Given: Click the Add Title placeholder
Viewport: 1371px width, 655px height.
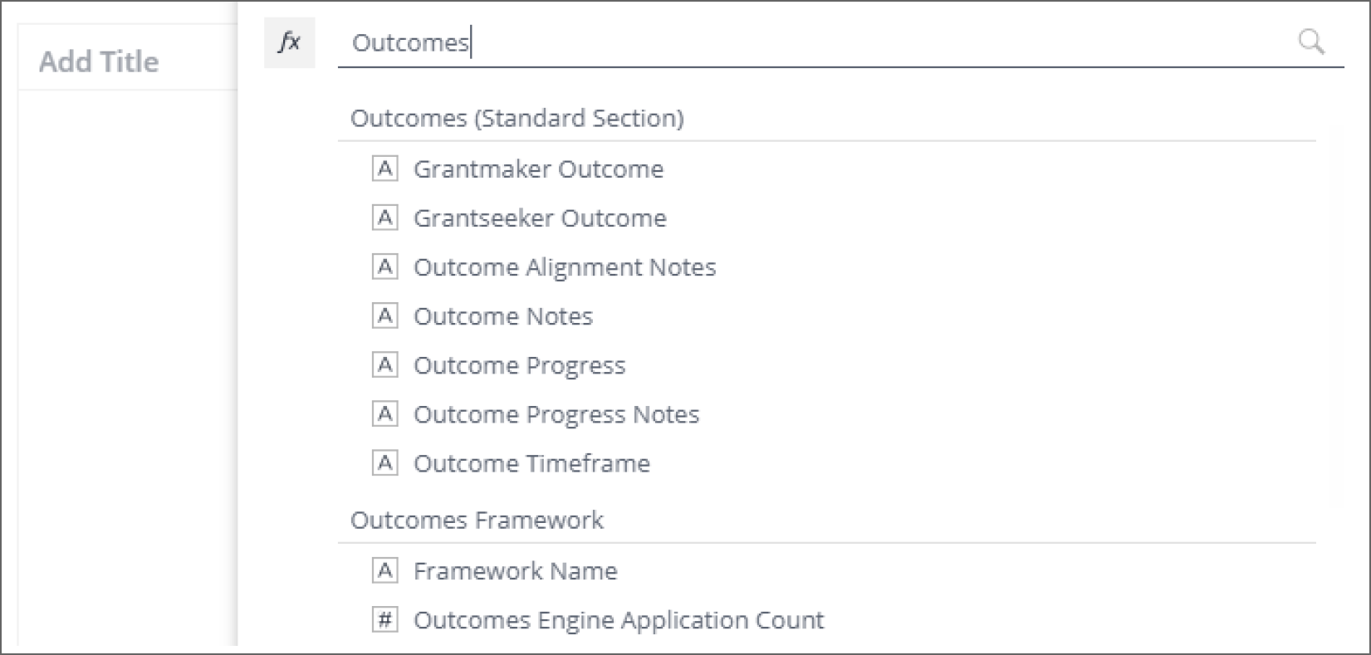Looking at the screenshot, I should [x=99, y=61].
